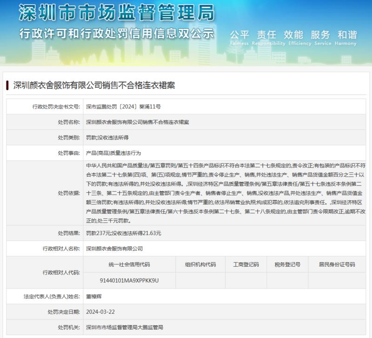Click the value 产品(商品)质量违法行为
This screenshot has height=338, width=372.
[x=113, y=153]
